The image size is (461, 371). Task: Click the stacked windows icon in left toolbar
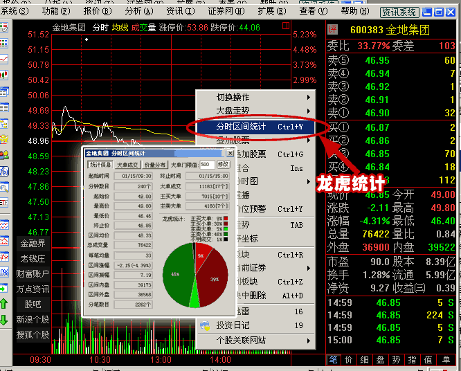(4, 91)
